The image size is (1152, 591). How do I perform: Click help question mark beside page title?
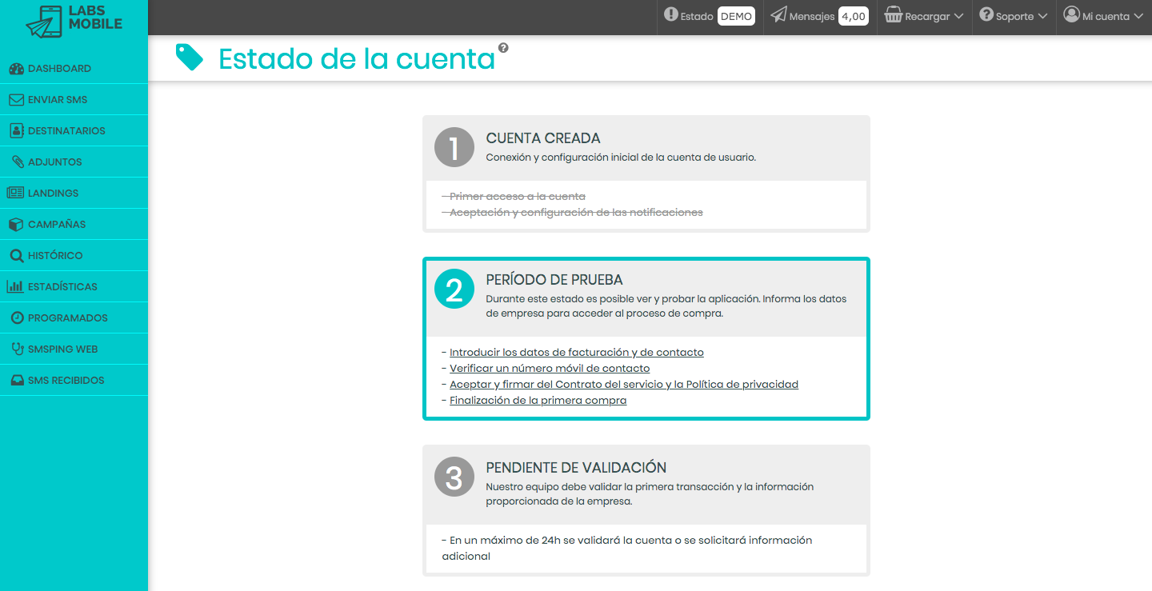pyautogui.click(x=503, y=48)
